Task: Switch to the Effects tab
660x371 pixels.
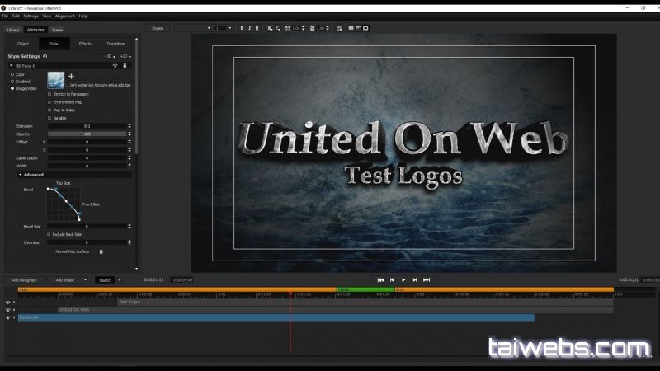Action: pyautogui.click(x=85, y=44)
